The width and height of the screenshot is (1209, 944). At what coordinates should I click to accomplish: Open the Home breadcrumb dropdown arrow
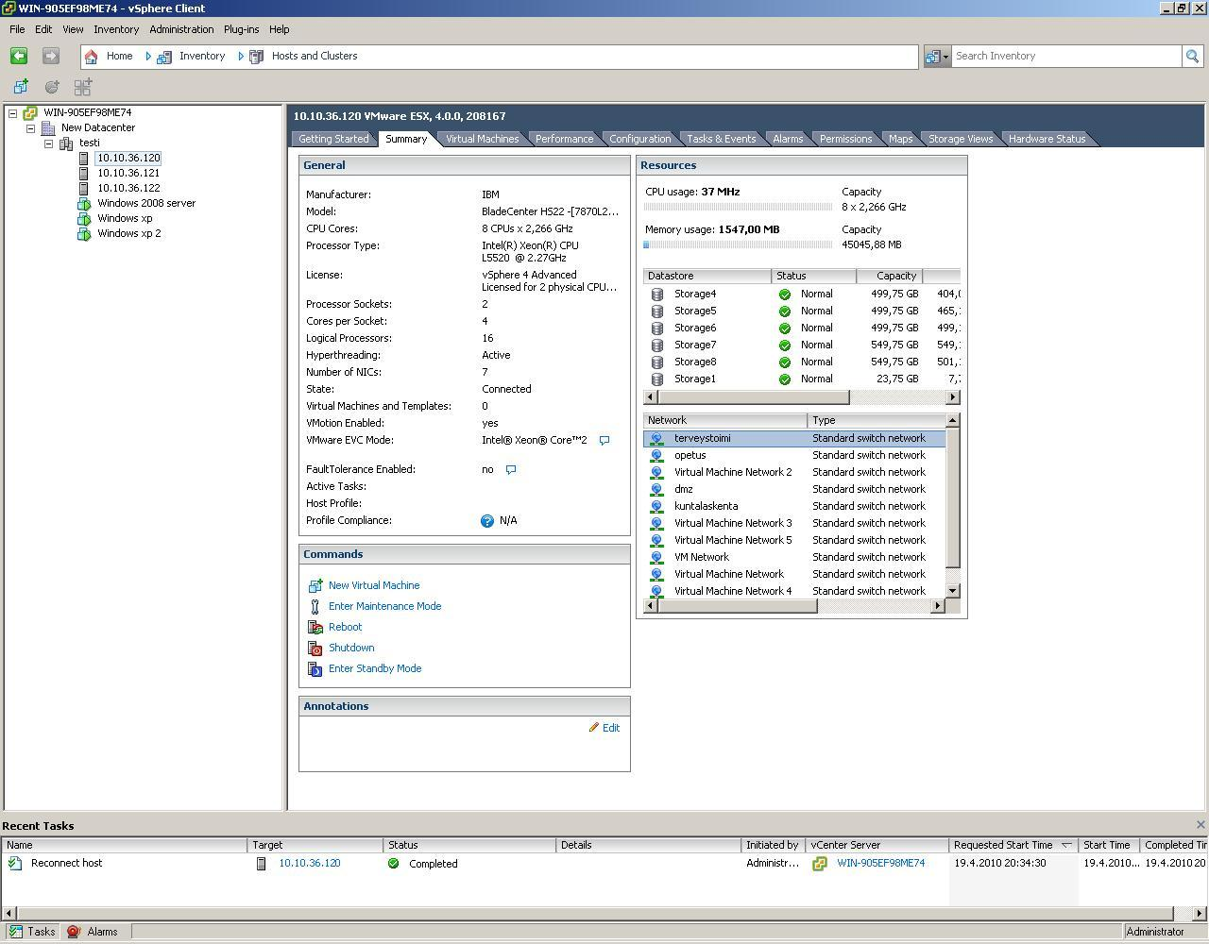148,57
